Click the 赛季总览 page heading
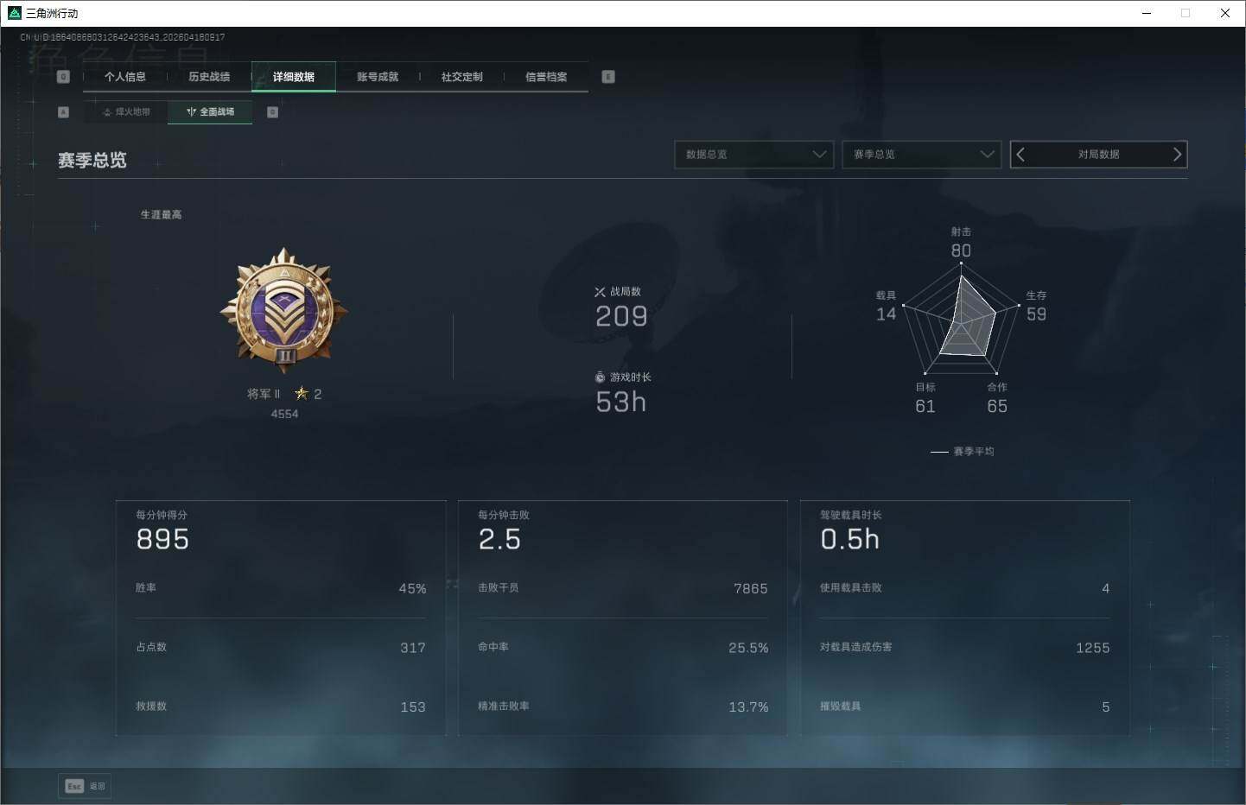The height and width of the screenshot is (805, 1246). (x=92, y=161)
